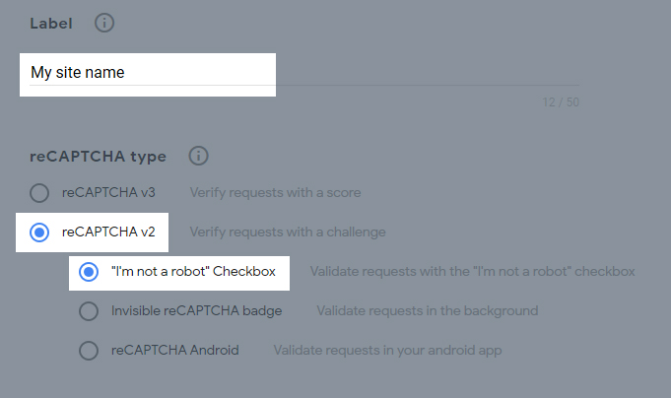The height and width of the screenshot is (398, 671).
Task: Choose the reCAPTCHA Android radio option
Action: (89, 351)
